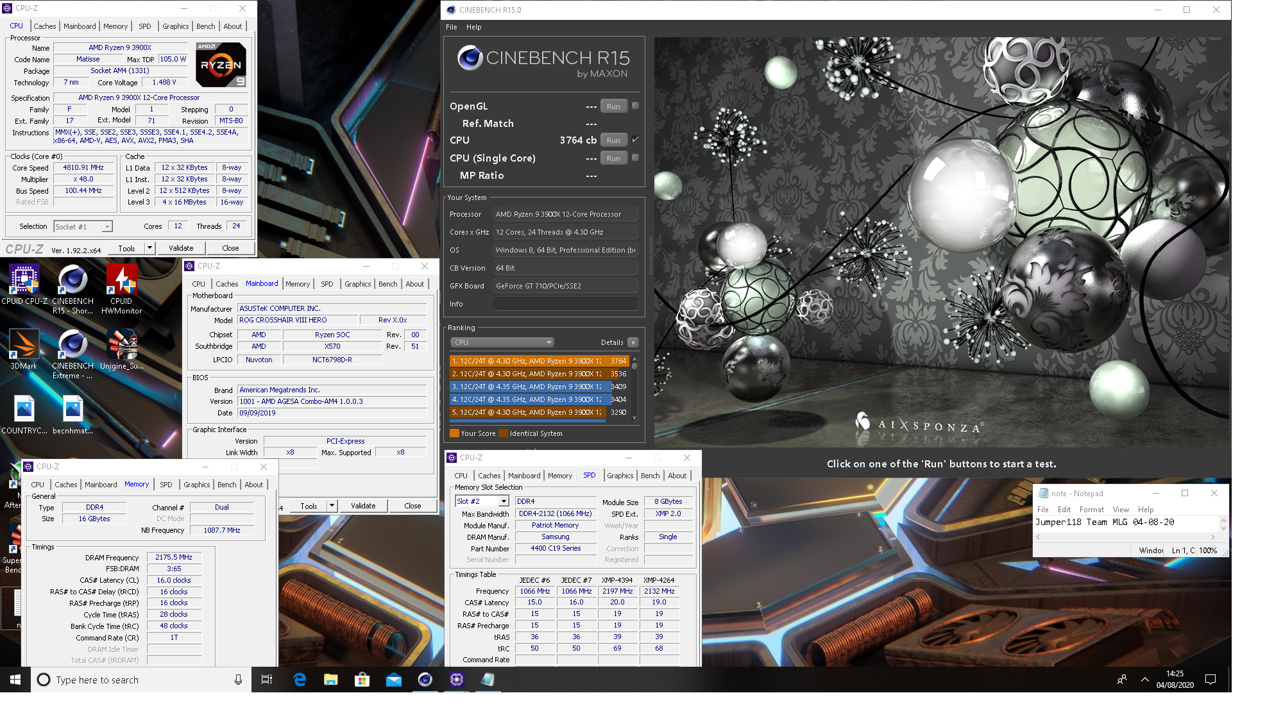Image resolution: width=1283 pixels, height=718 pixels.
Task: Launch Unigine Superposition desktop icon
Action: (x=121, y=349)
